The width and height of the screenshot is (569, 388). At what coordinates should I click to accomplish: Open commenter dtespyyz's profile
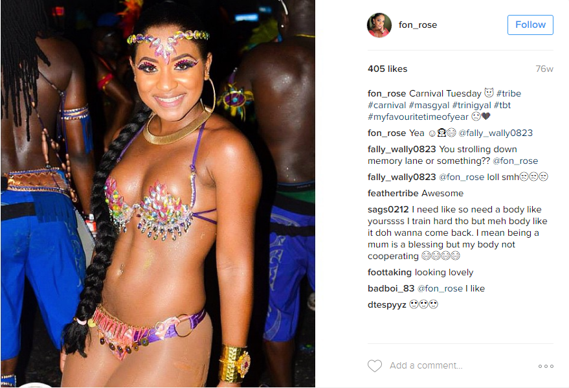point(387,304)
